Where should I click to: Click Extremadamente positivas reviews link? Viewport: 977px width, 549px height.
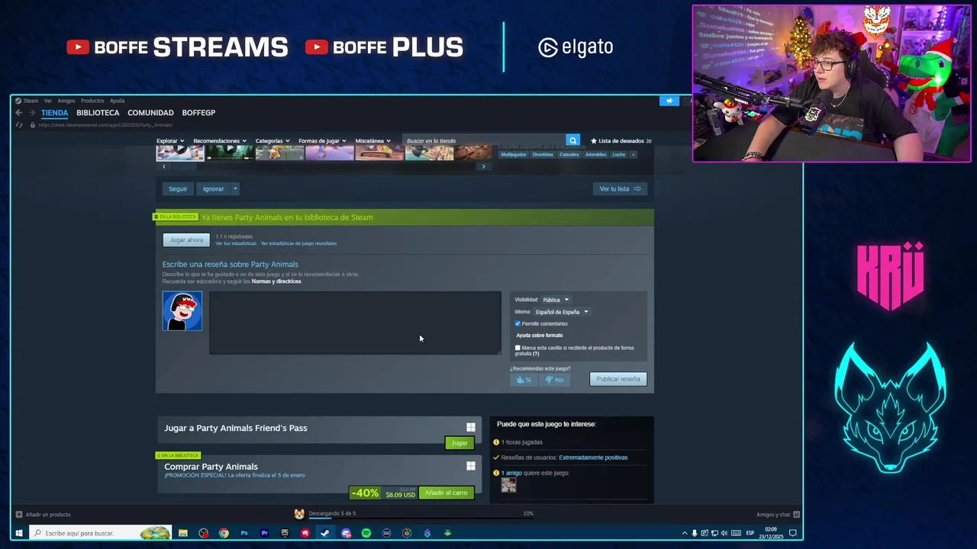pos(593,457)
